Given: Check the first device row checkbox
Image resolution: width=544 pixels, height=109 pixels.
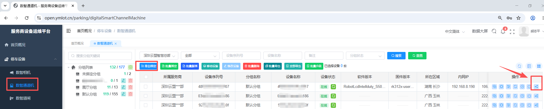Looking at the screenshot, I should [146, 86].
